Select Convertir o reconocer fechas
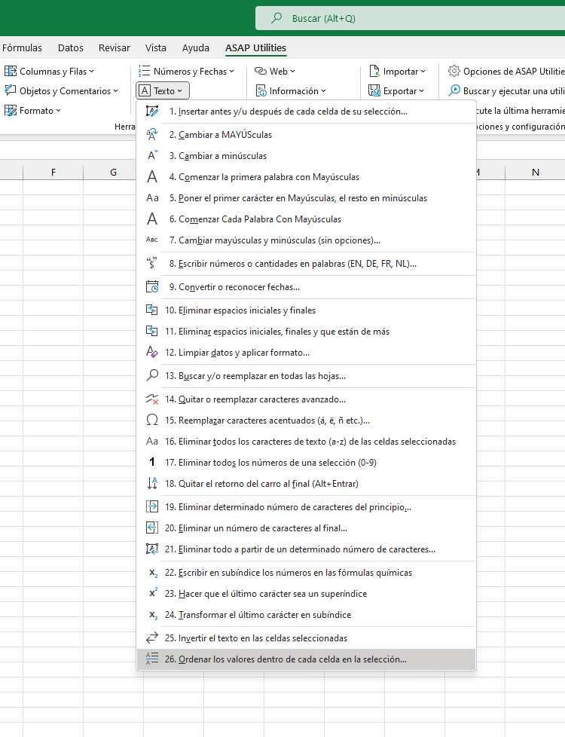This screenshot has width=565, height=737. point(306,286)
